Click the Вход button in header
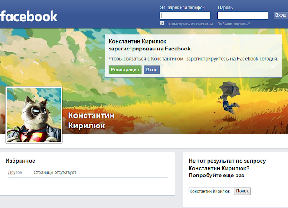Image resolution: width=288 pixels, height=208 pixels. click(x=281, y=15)
